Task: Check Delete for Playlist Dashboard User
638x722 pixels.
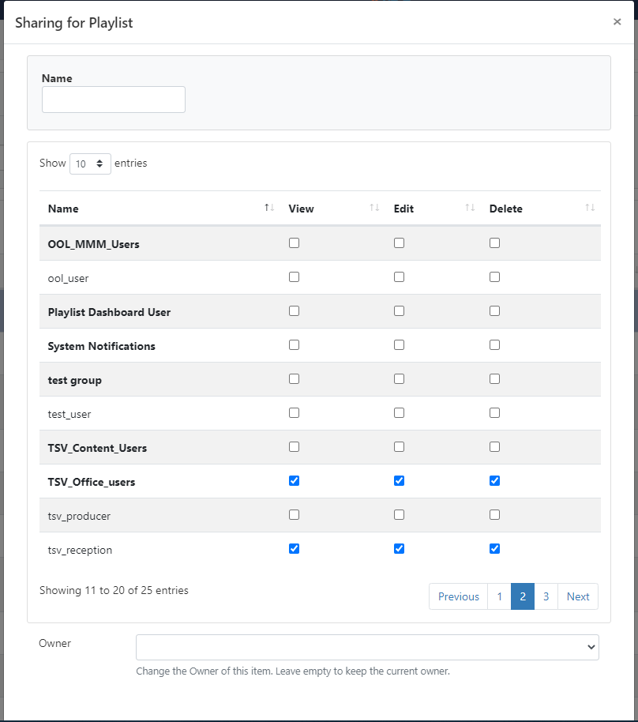Action: 495,311
